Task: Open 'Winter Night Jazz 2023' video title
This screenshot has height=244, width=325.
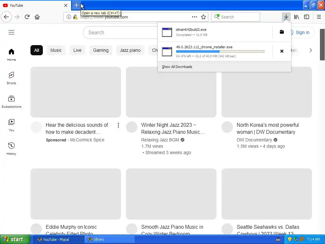Action: point(173,128)
